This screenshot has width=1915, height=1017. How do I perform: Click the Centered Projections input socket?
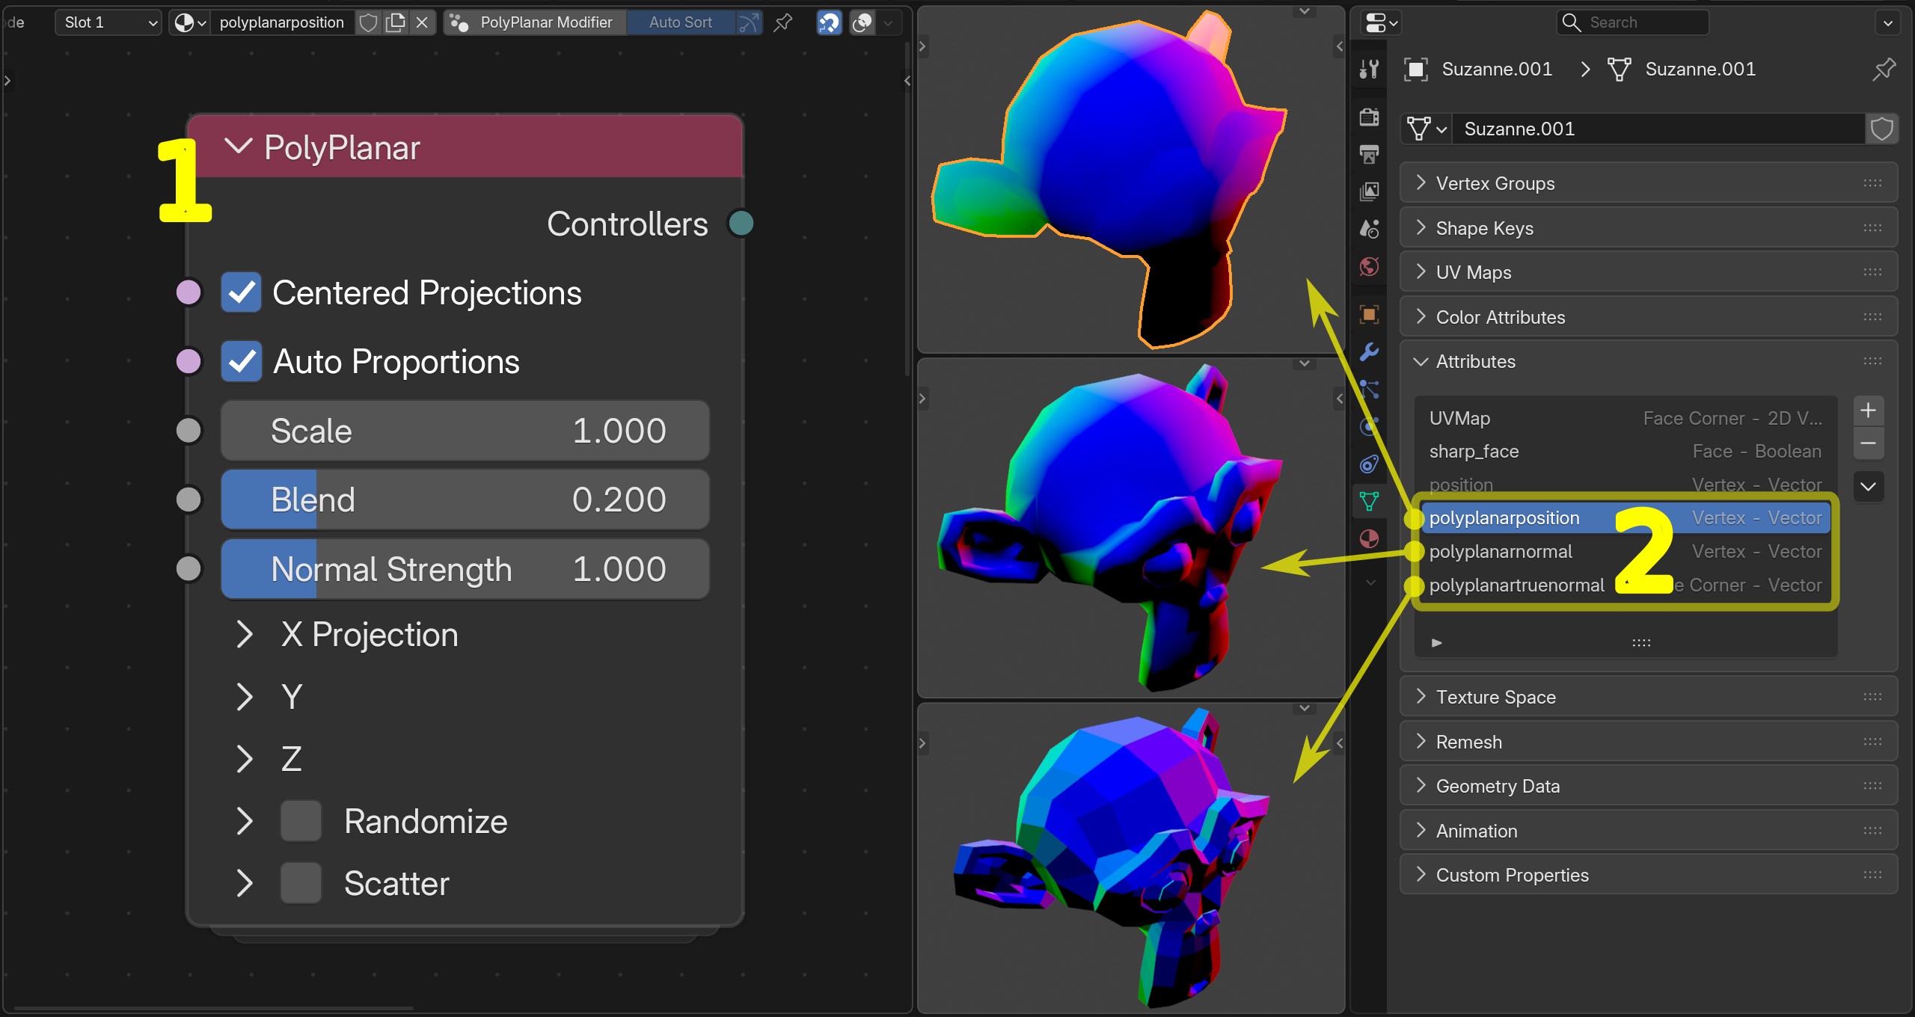coord(189,292)
